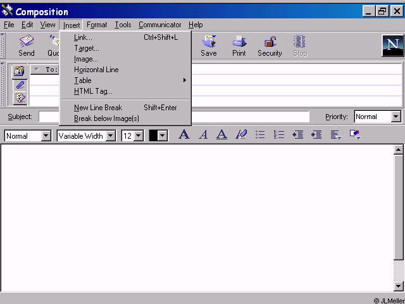Viewport: 405px width, 304px height.
Task: Click the message toolbar collapse grip
Action: point(3,46)
